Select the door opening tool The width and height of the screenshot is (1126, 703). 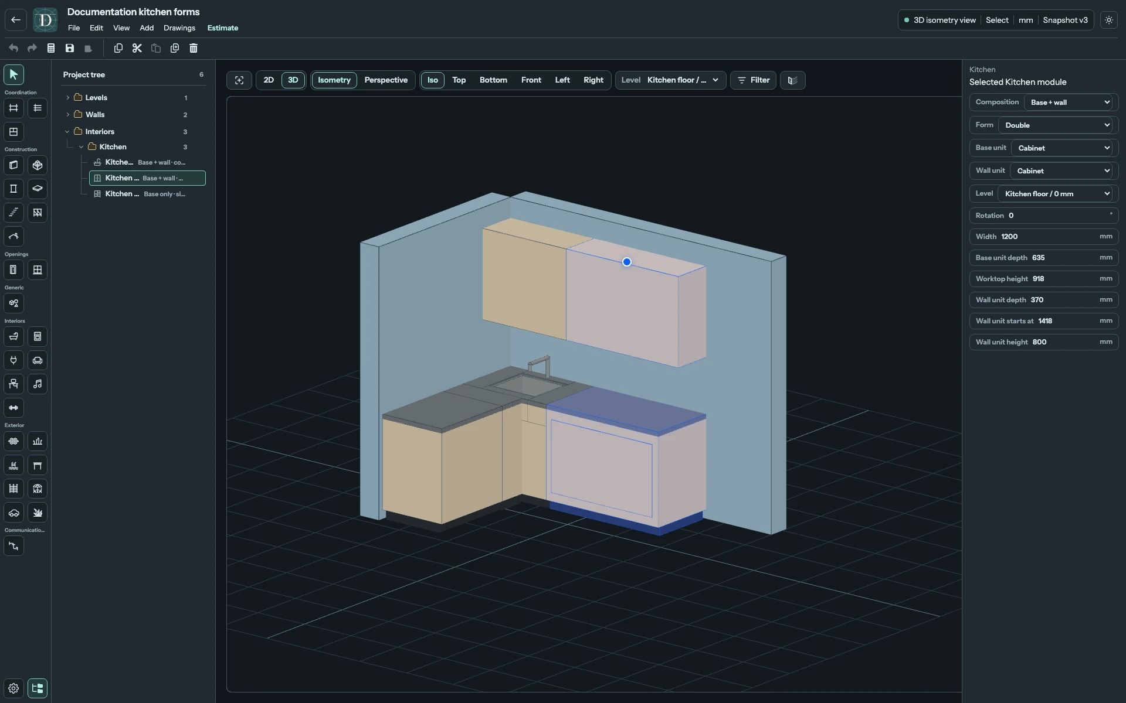[13, 270]
